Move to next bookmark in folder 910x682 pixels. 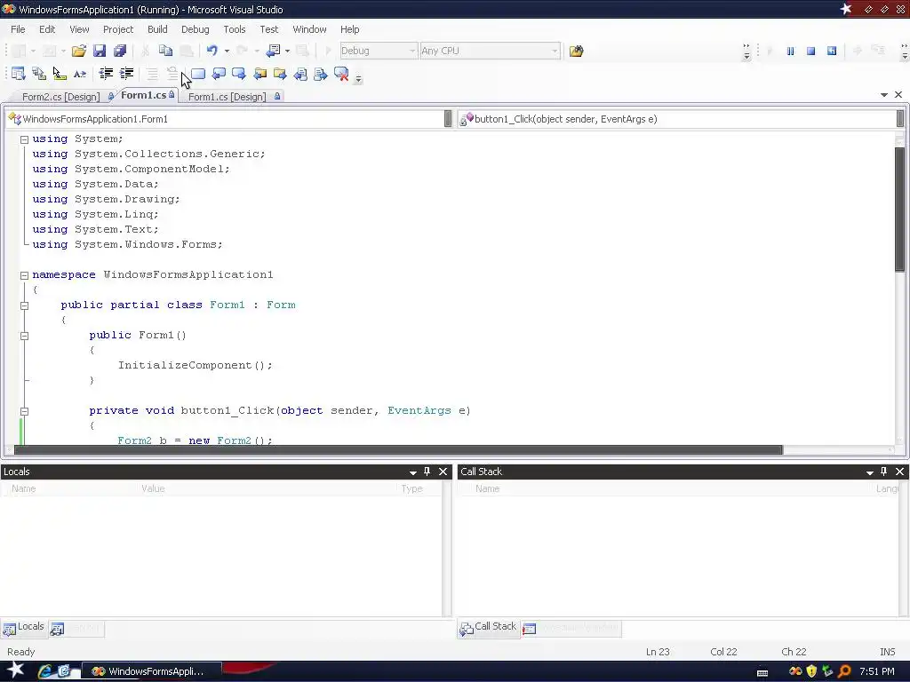280,74
